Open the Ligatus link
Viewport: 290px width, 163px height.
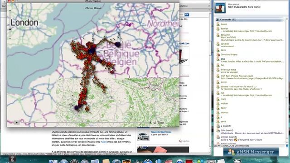click(184, 141)
